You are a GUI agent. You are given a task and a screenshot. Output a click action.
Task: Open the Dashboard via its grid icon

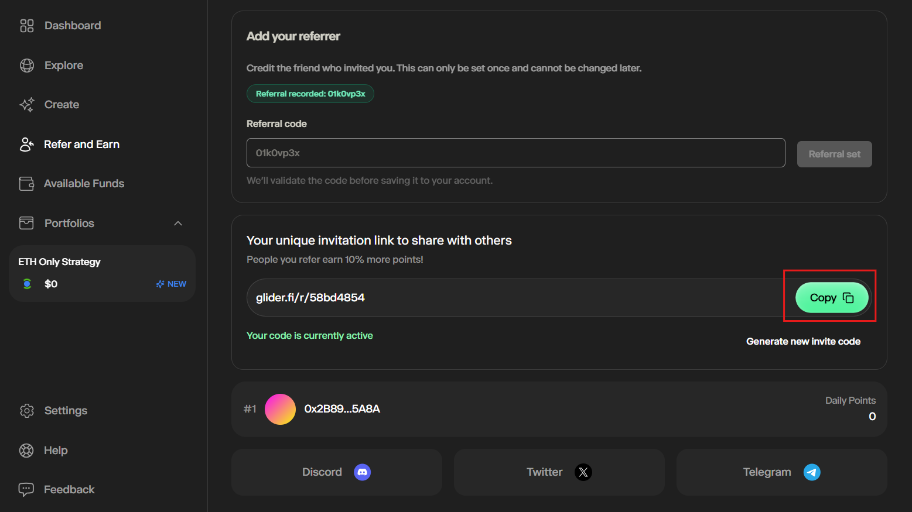click(x=27, y=26)
